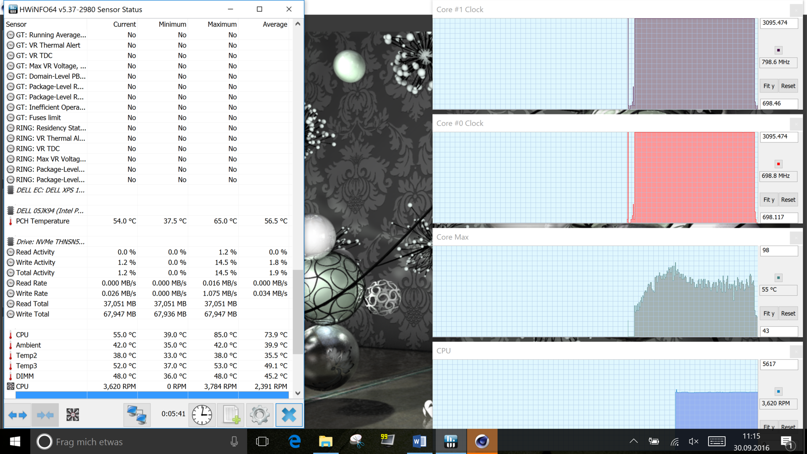Image resolution: width=807 pixels, height=454 pixels.
Task: Click the blue color swatch in CPU graph
Action: pyautogui.click(x=778, y=391)
